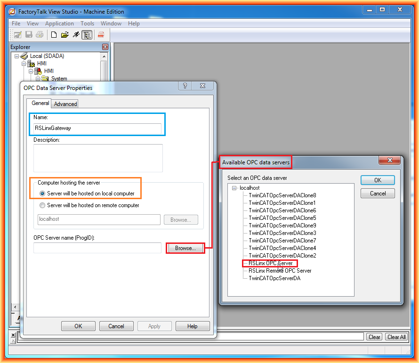
Task: Collapse the localhost node in server tree
Action: [234, 188]
